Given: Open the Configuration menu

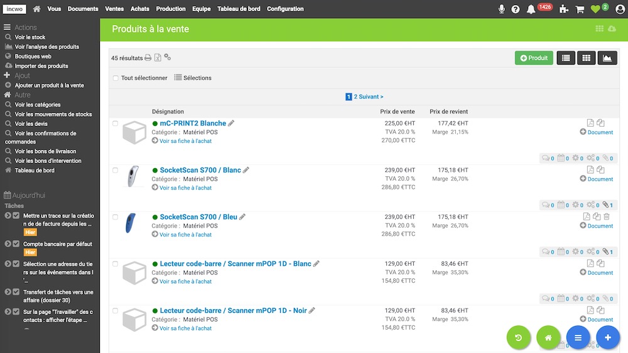Looking at the screenshot, I should (285, 9).
